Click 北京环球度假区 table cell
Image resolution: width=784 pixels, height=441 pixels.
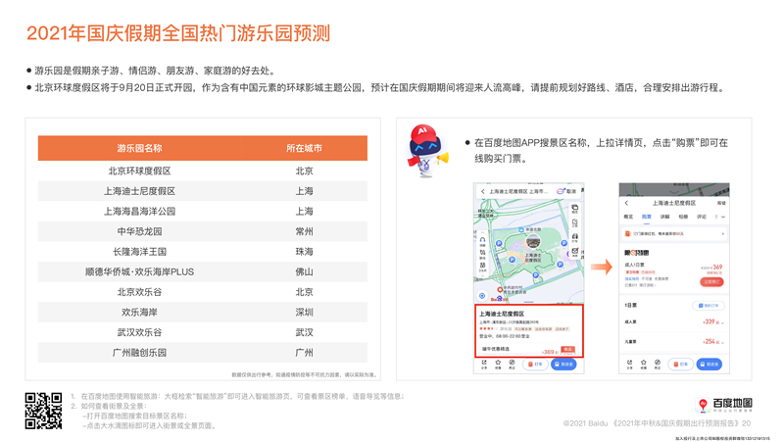tap(139, 171)
